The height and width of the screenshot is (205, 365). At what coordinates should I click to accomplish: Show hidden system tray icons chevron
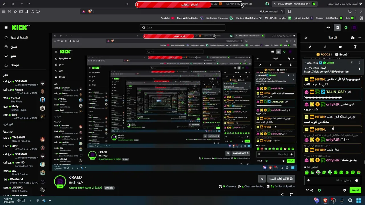coord(50,200)
